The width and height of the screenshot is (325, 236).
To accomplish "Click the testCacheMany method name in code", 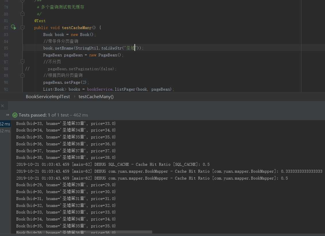I will [x=77, y=28].
